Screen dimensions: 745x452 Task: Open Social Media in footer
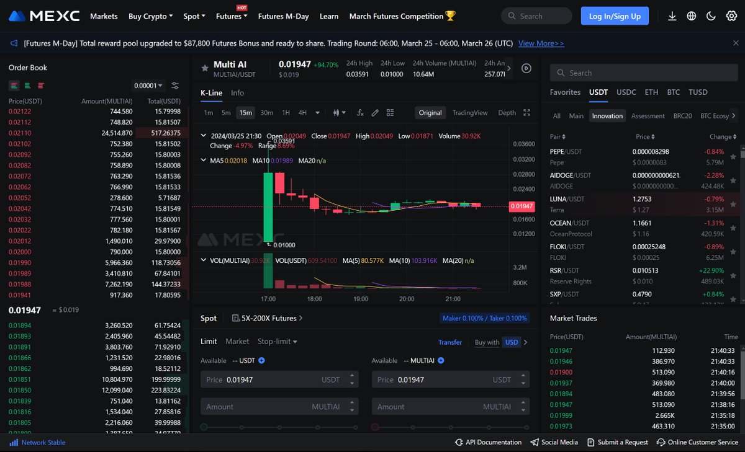tap(554, 443)
